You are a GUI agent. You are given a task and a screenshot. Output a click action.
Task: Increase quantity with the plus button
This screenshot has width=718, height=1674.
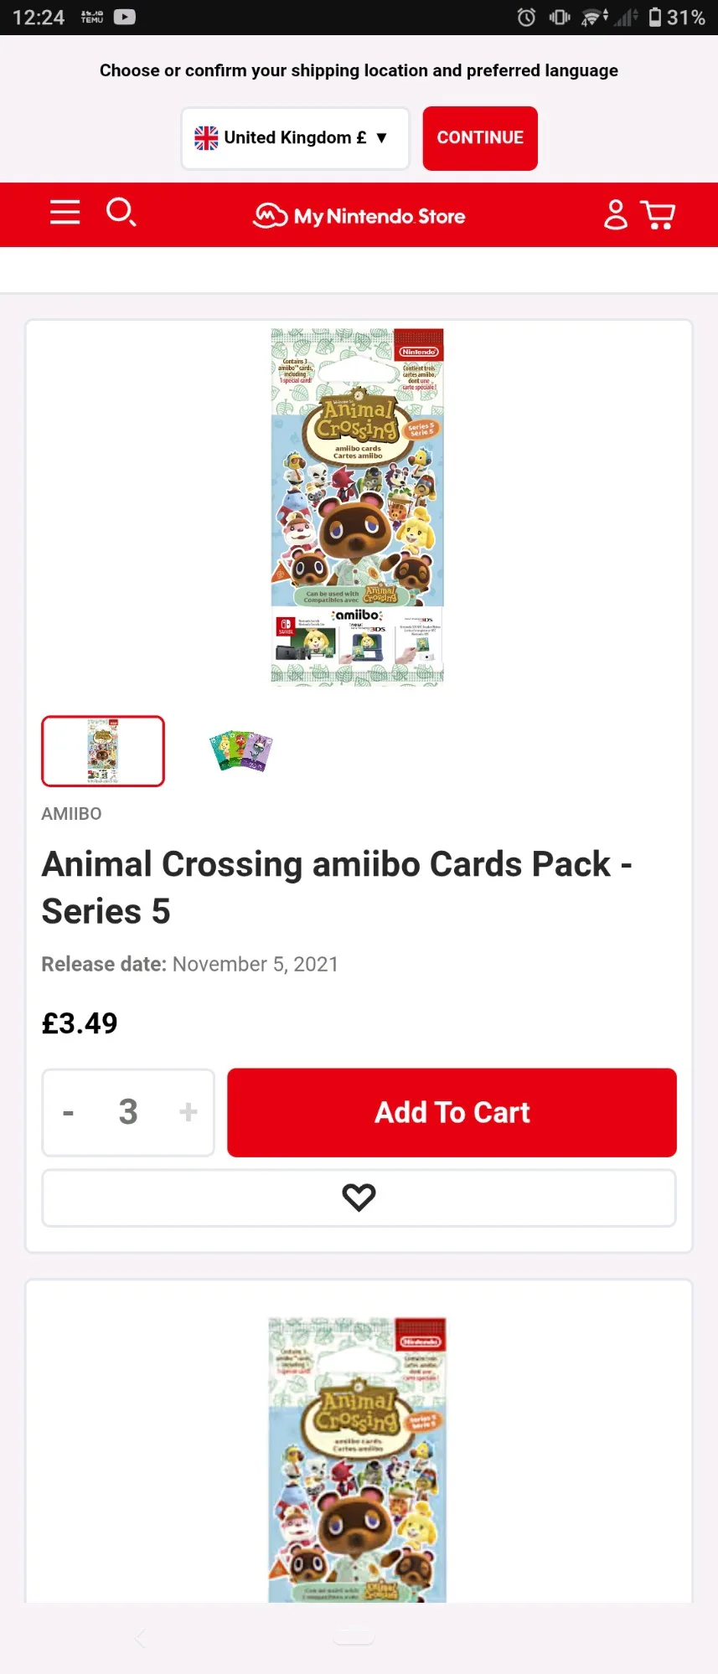click(188, 1112)
